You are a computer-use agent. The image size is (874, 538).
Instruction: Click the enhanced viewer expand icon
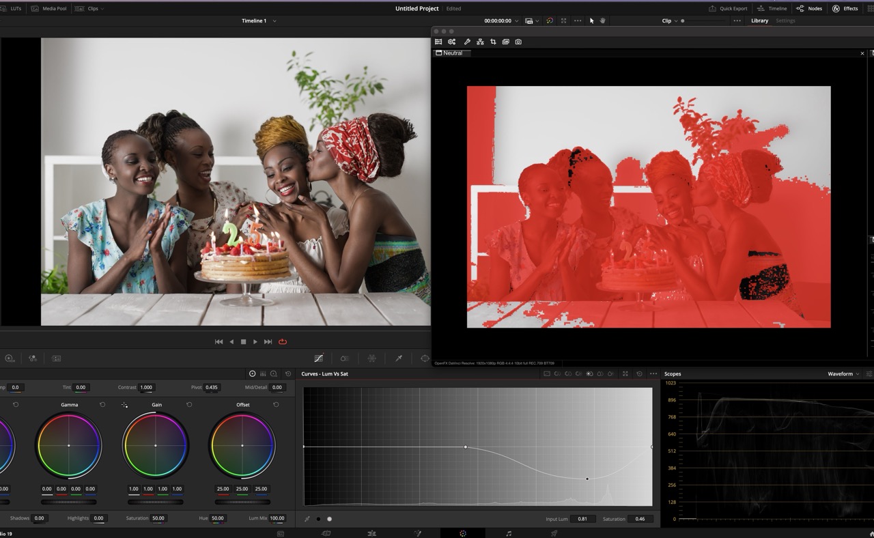click(x=563, y=20)
